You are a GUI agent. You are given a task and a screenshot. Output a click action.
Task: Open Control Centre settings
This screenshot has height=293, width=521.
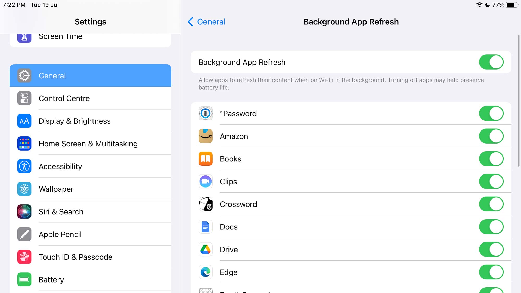point(90,98)
